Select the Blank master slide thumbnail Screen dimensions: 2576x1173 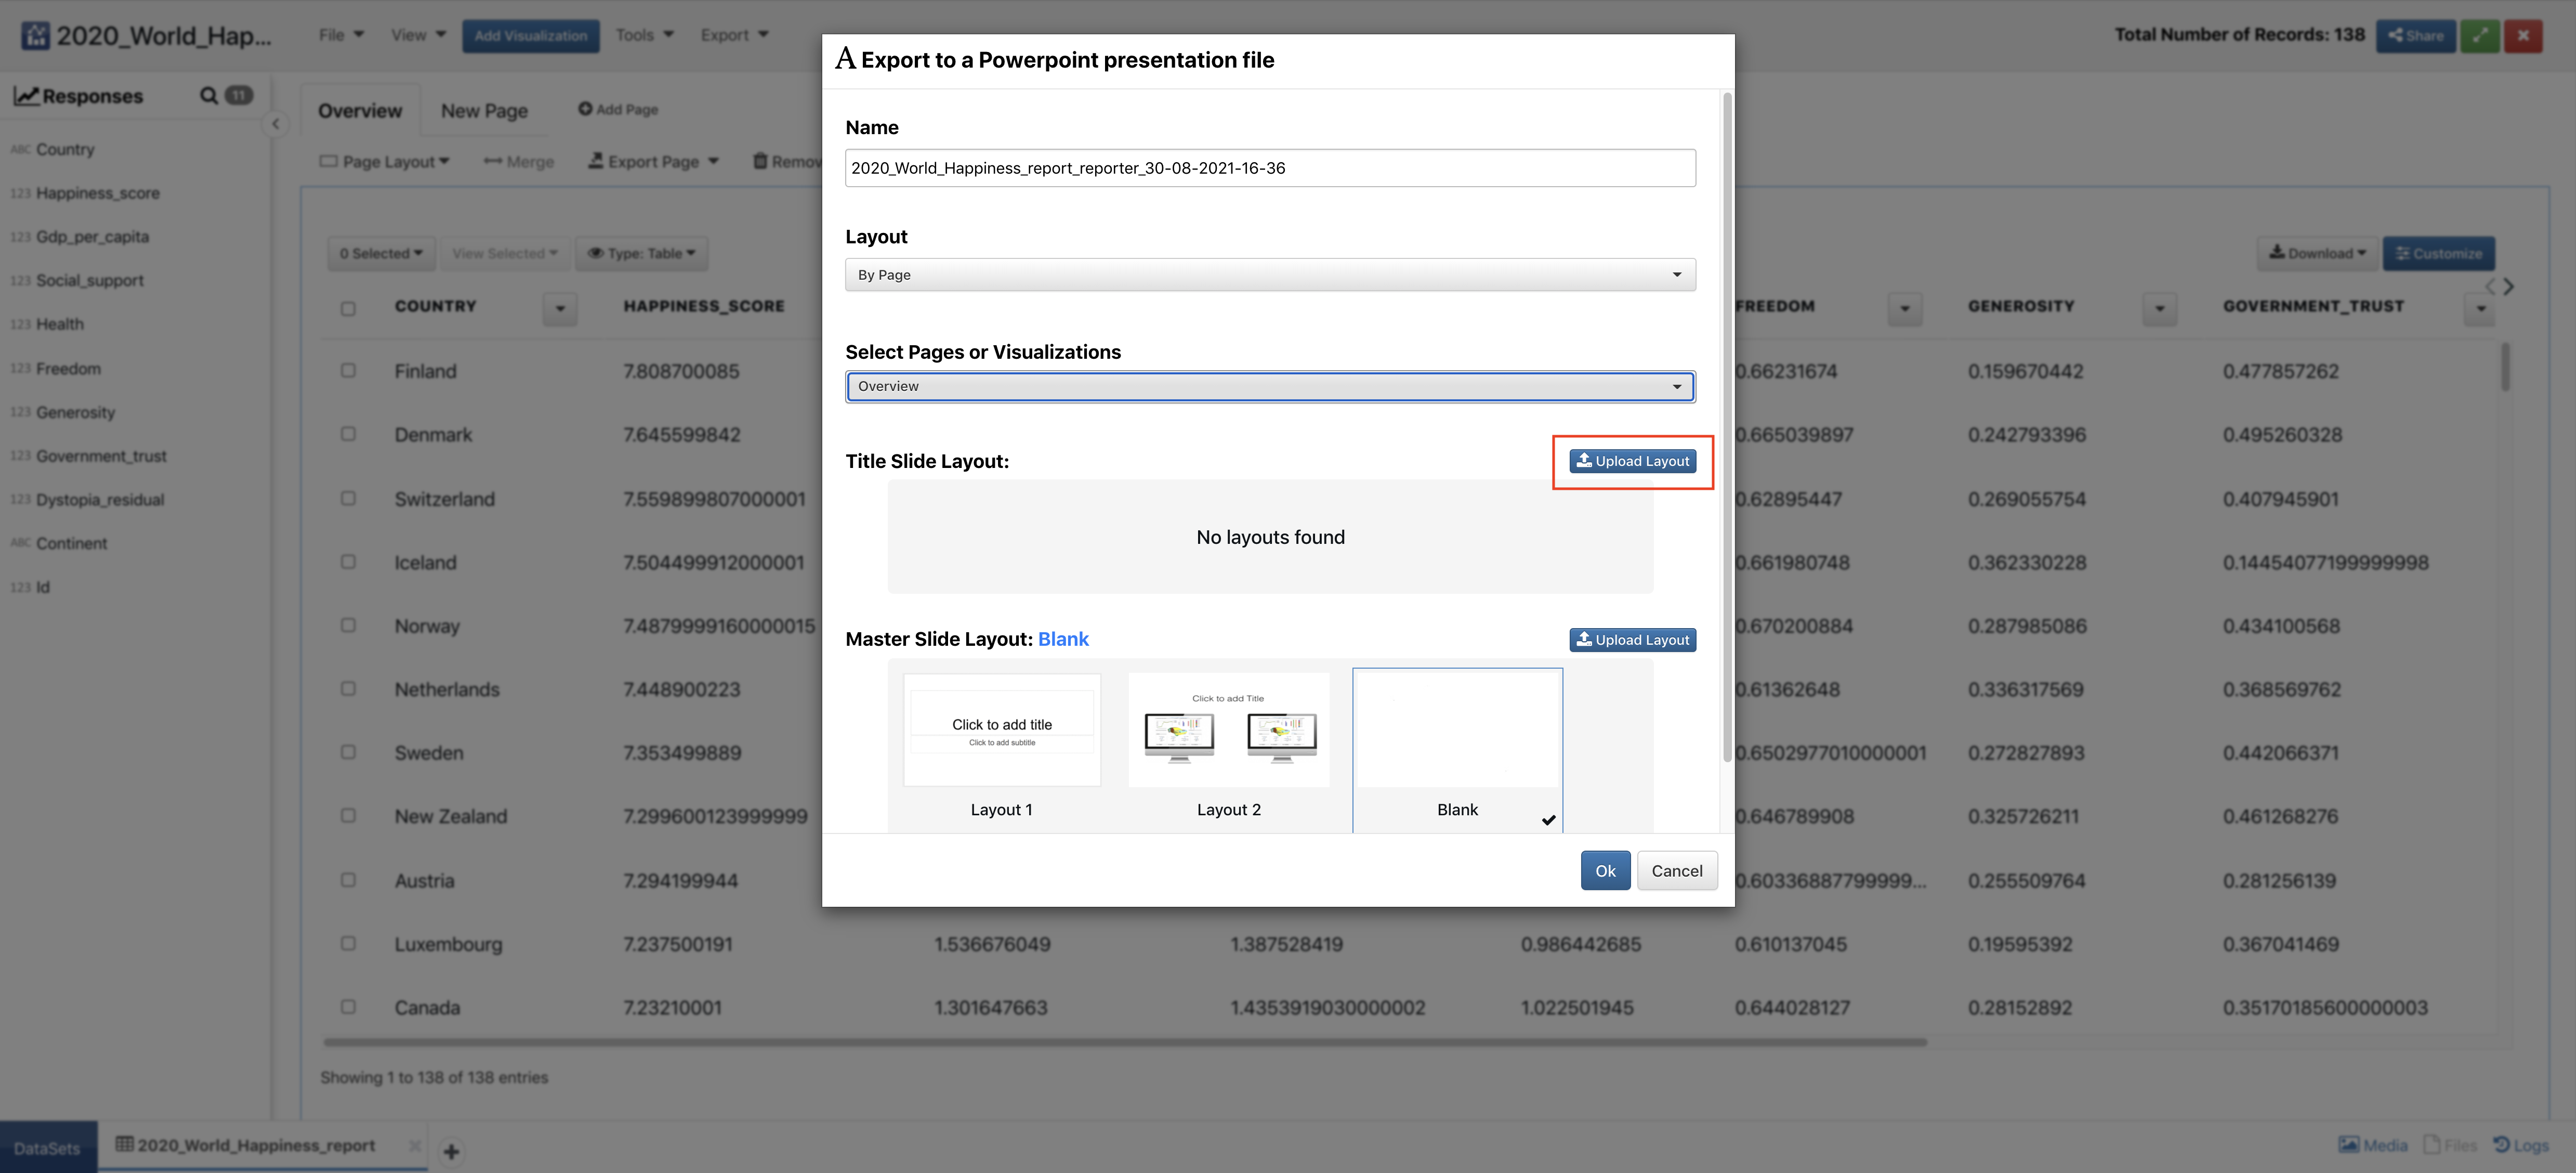click(x=1457, y=750)
